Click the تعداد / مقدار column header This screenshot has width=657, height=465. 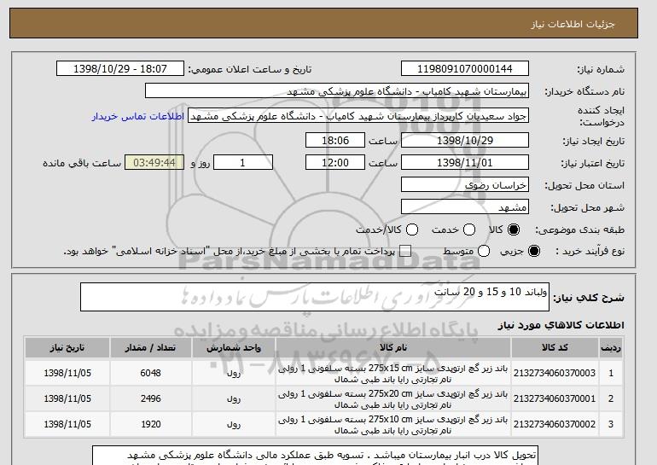tap(151, 348)
